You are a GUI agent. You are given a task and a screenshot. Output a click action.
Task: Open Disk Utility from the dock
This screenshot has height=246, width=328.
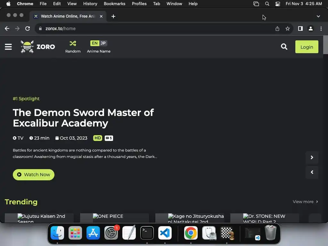[x=209, y=233]
